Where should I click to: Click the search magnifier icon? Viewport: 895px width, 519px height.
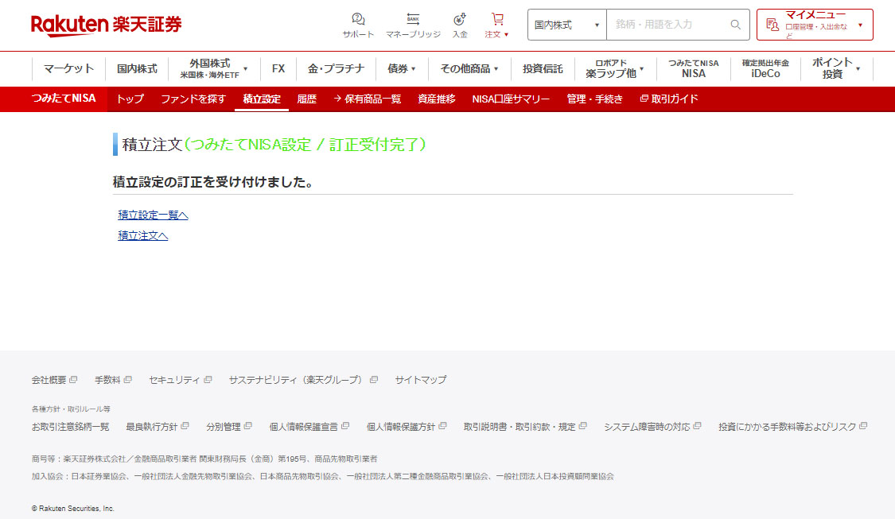735,25
